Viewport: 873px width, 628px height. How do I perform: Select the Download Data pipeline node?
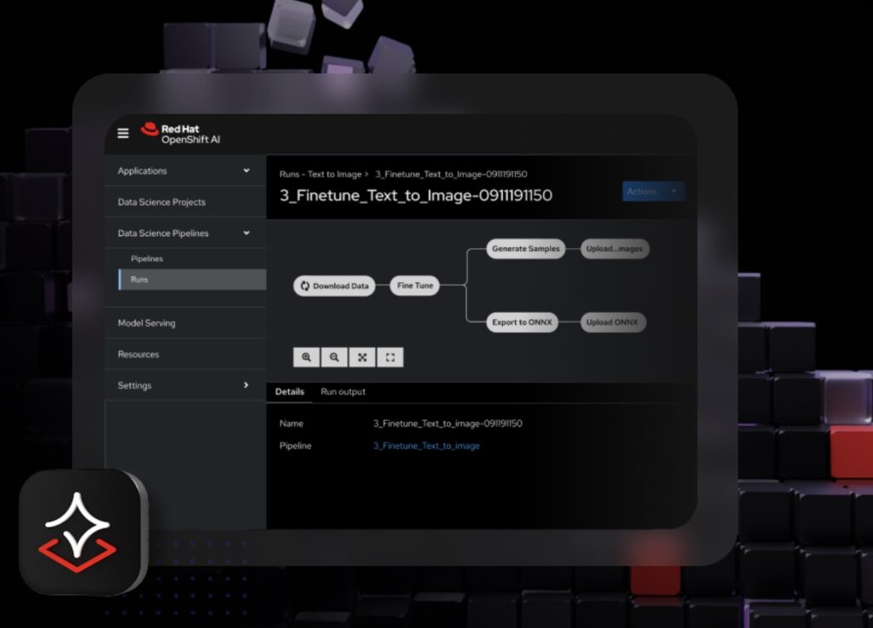click(x=334, y=286)
